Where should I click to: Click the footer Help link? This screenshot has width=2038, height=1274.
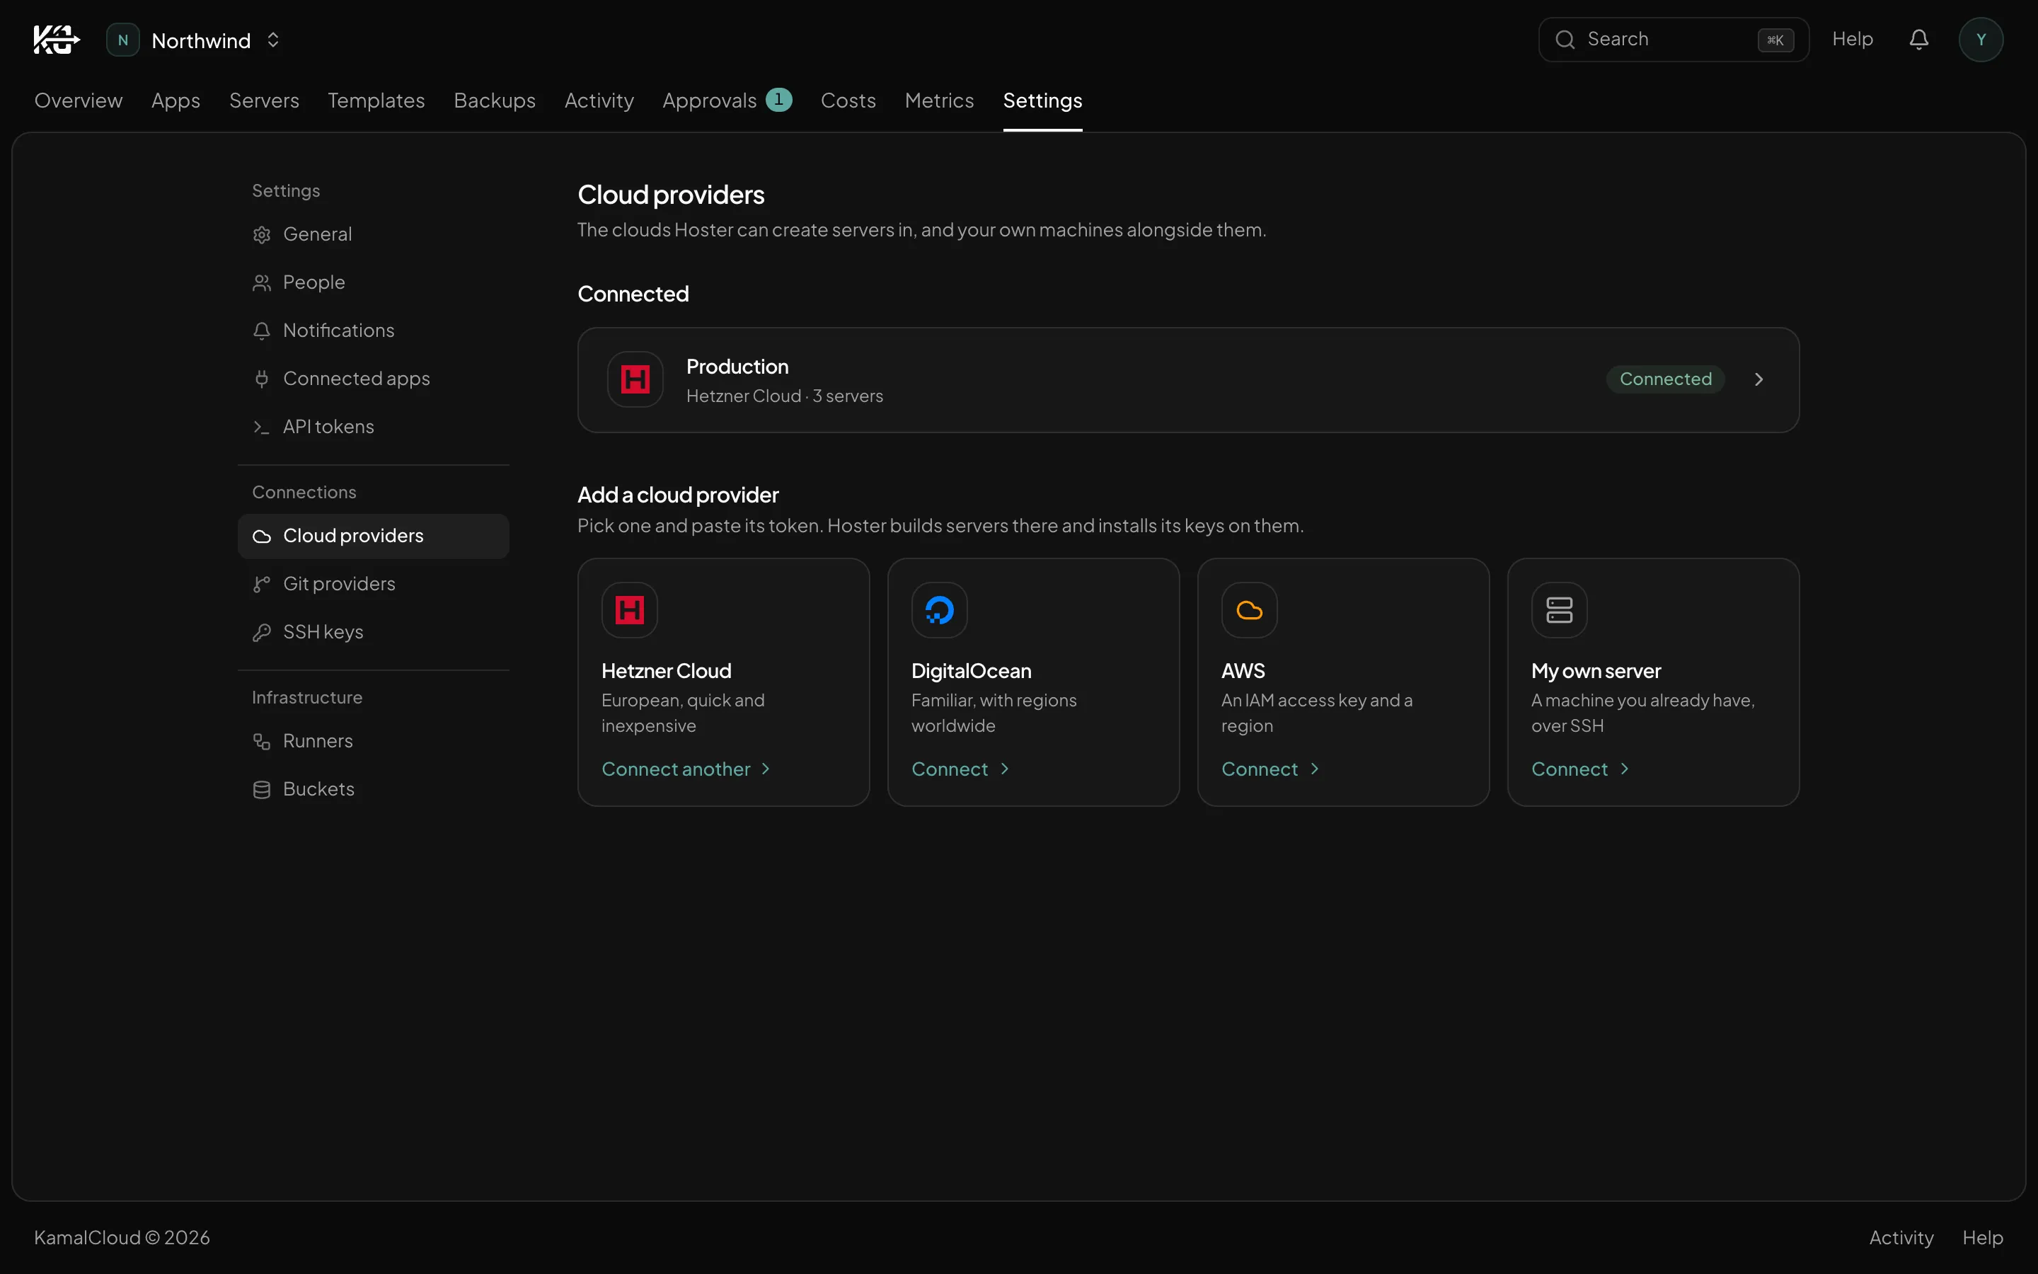(1982, 1238)
